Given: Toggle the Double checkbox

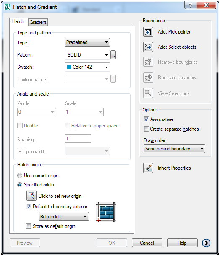Looking at the screenshot, I should (x=20, y=126).
